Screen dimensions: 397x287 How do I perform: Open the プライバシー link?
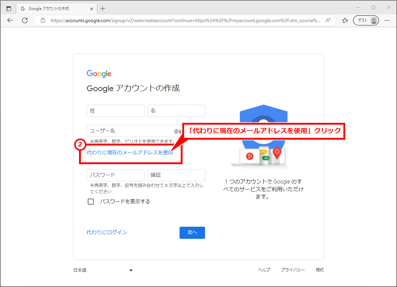[x=293, y=270]
